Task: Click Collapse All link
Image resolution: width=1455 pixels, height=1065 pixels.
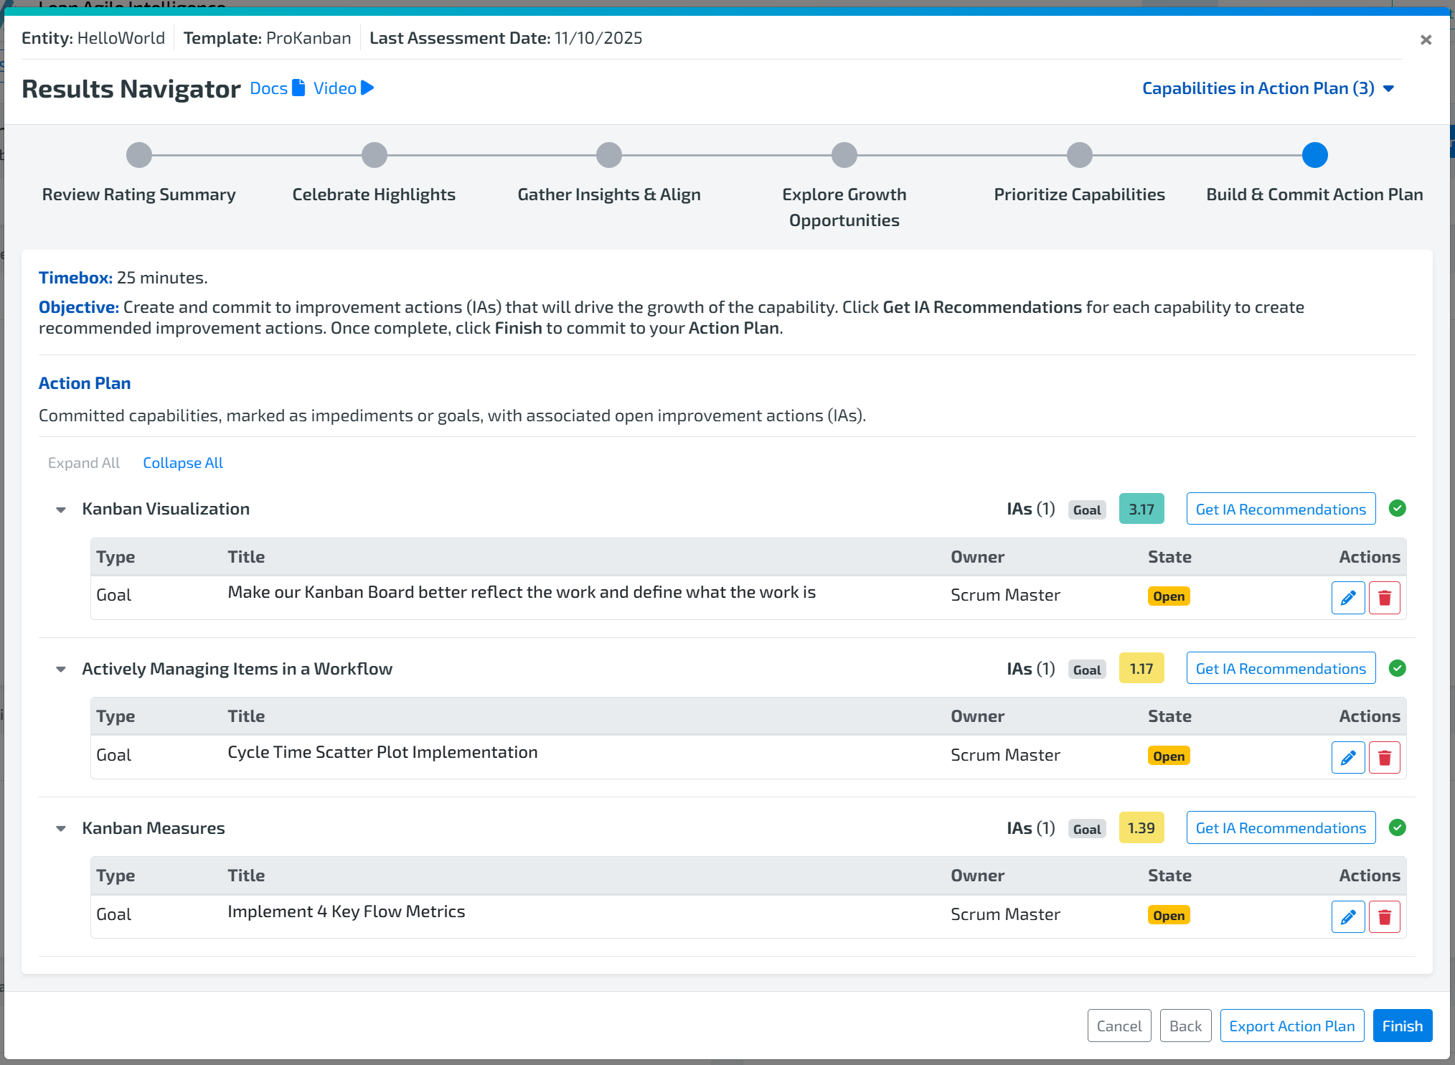Action: pyautogui.click(x=183, y=463)
